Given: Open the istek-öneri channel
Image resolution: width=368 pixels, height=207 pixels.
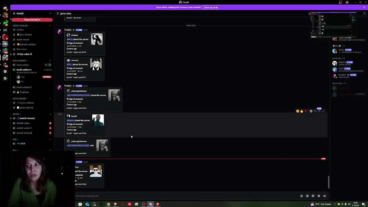Looking at the screenshot, I should (x=32, y=39).
